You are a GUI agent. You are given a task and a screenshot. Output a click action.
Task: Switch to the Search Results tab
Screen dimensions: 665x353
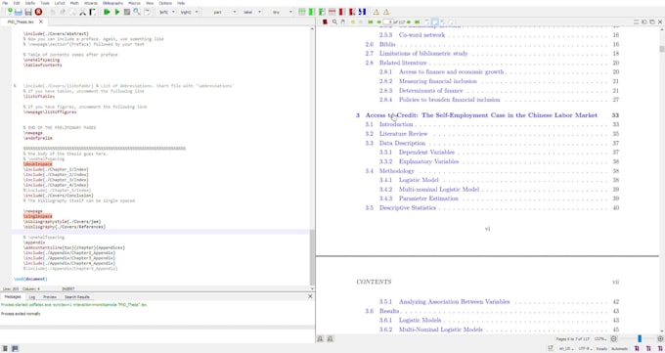(x=77, y=297)
